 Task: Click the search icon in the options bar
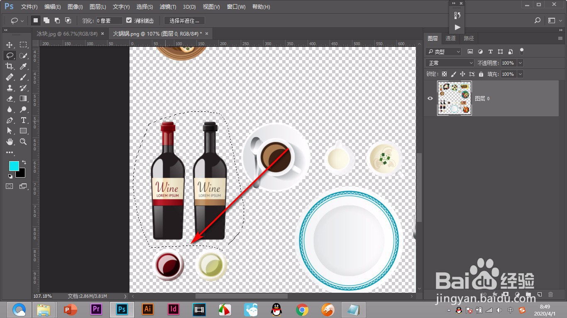(x=538, y=20)
